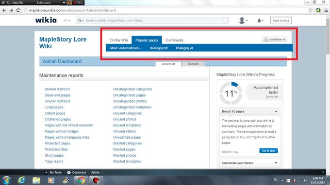Select the Community navigation tab
This screenshot has height=185, width=330.
(174, 40)
